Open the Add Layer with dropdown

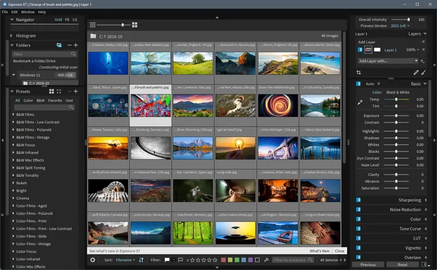point(388,61)
